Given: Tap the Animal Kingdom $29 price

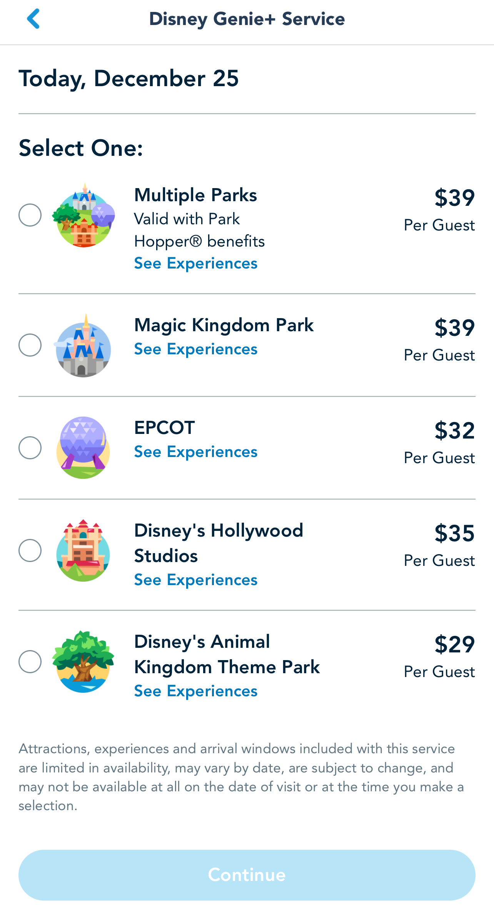Looking at the screenshot, I should (454, 644).
